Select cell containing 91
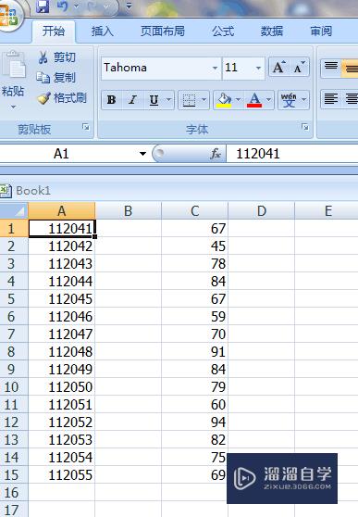 (194, 351)
